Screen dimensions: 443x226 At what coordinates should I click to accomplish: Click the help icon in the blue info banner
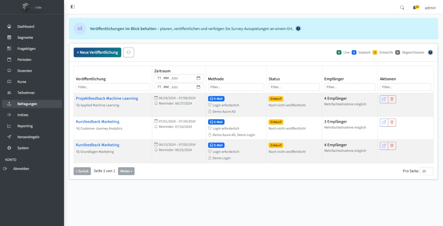[x=298, y=28]
